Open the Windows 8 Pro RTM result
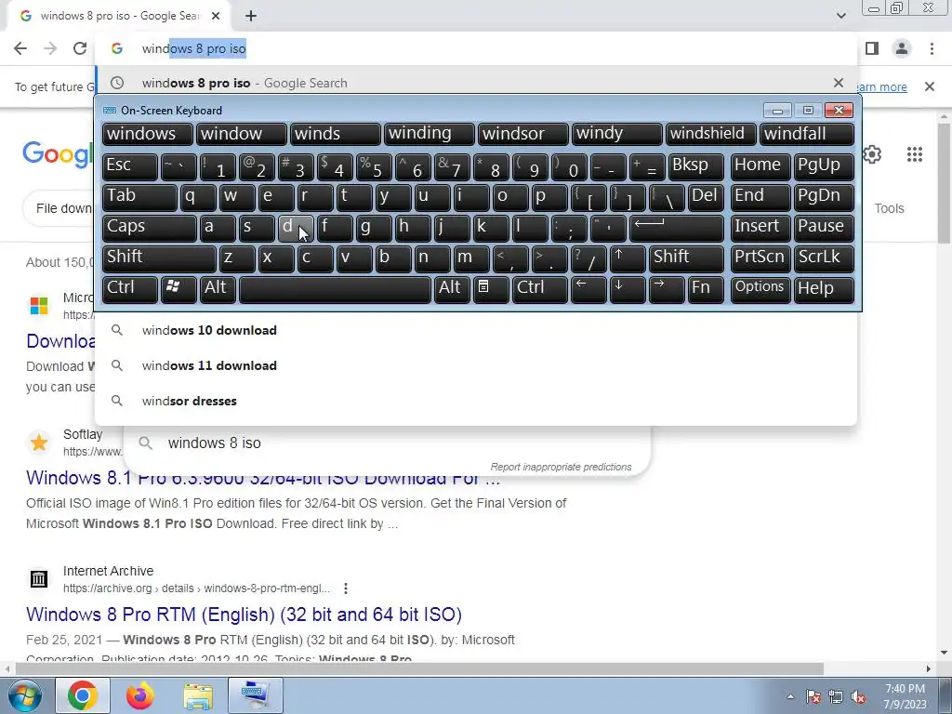Image resolution: width=952 pixels, height=714 pixels. (245, 615)
